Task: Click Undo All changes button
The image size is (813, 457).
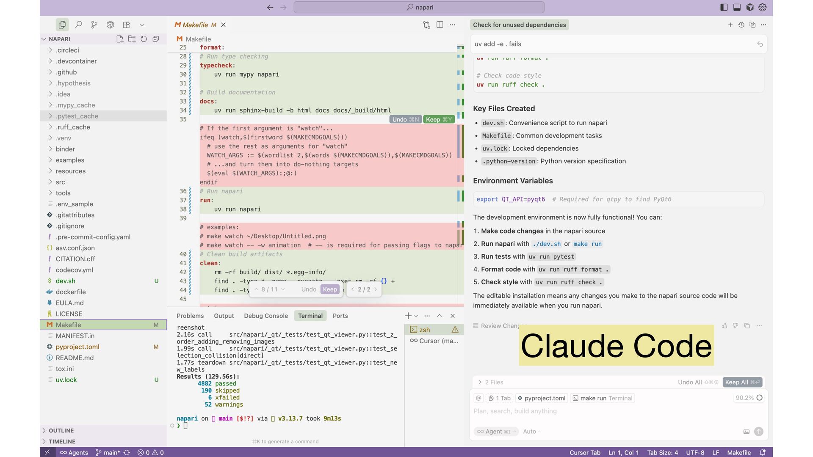Action: click(690, 382)
